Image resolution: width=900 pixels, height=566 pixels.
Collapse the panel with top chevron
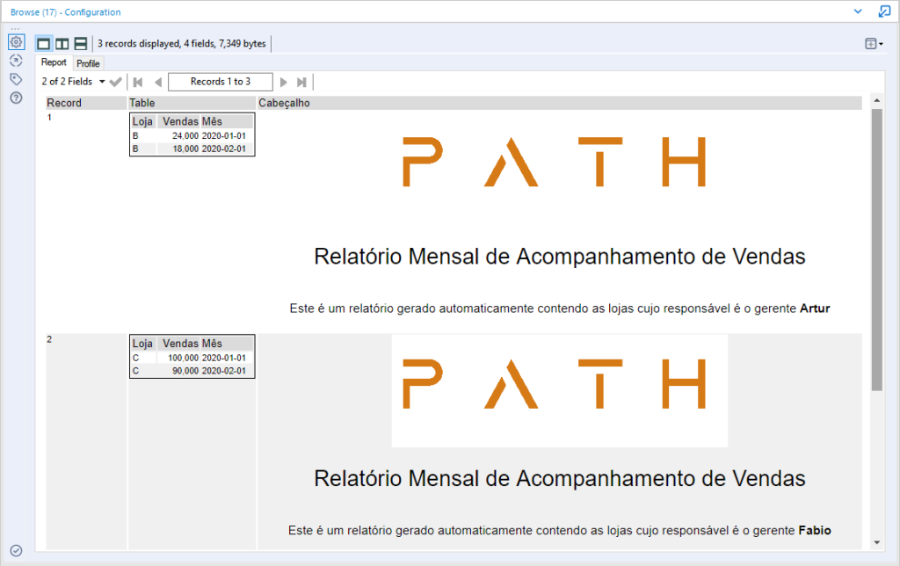(x=858, y=11)
